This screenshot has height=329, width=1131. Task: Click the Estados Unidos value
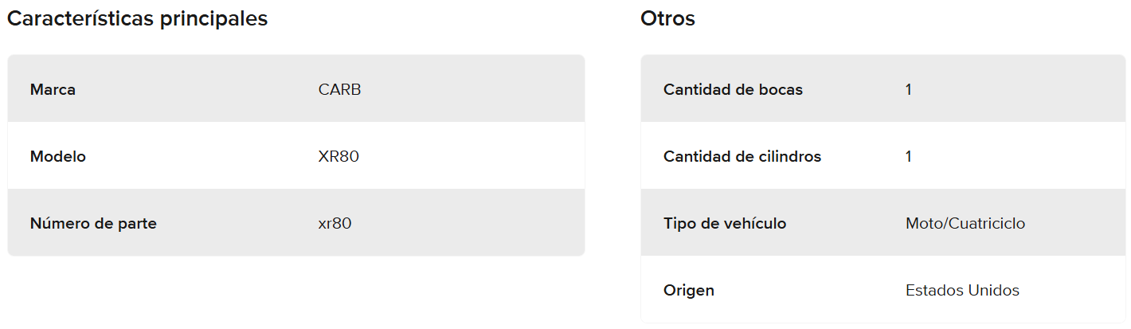tap(962, 291)
